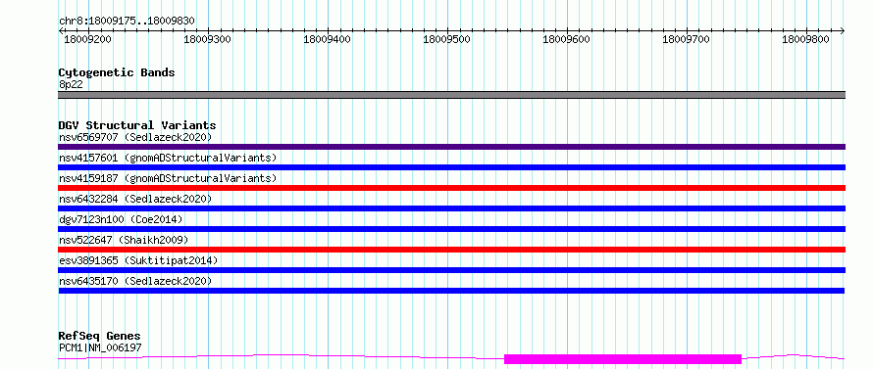This screenshot has height=369, width=873.
Task: Open variant nsv6432284 (Sedlazeck2020) label
Action: pyautogui.click(x=135, y=199)
